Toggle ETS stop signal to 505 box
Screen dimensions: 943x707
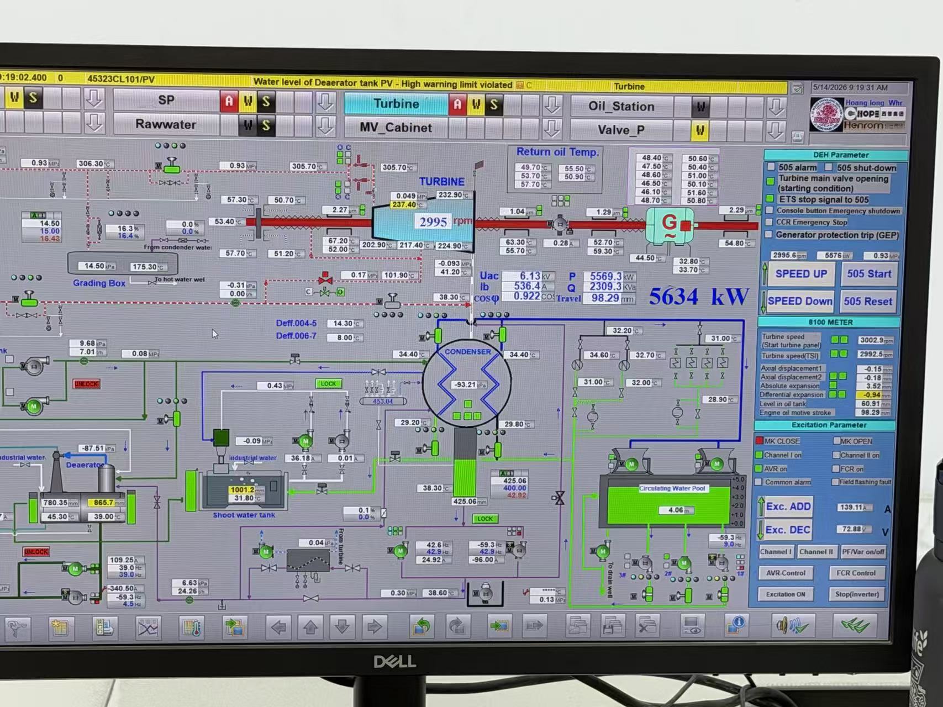pyautogui.click(x=771, y=199)
